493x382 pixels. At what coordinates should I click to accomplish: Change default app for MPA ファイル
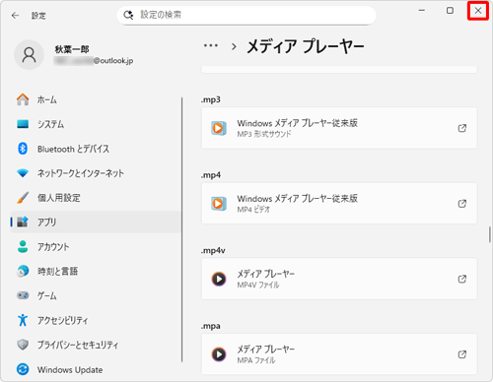point(339,354)
